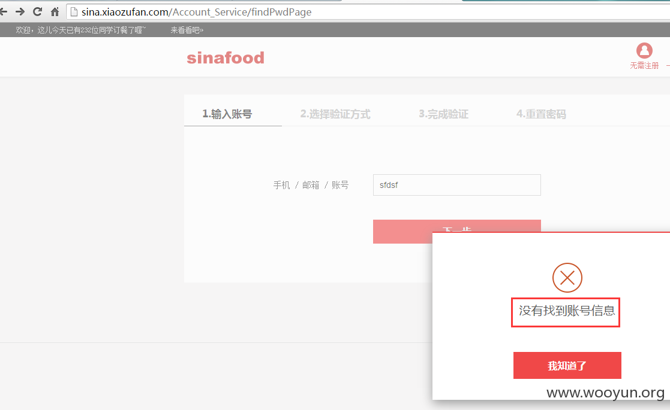
Task: Dismiss dialog with 我知道了 button
Action: click(567, 365)
